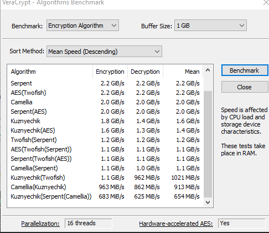Select the Twofish(Serpent) row

tap(105, 140)
